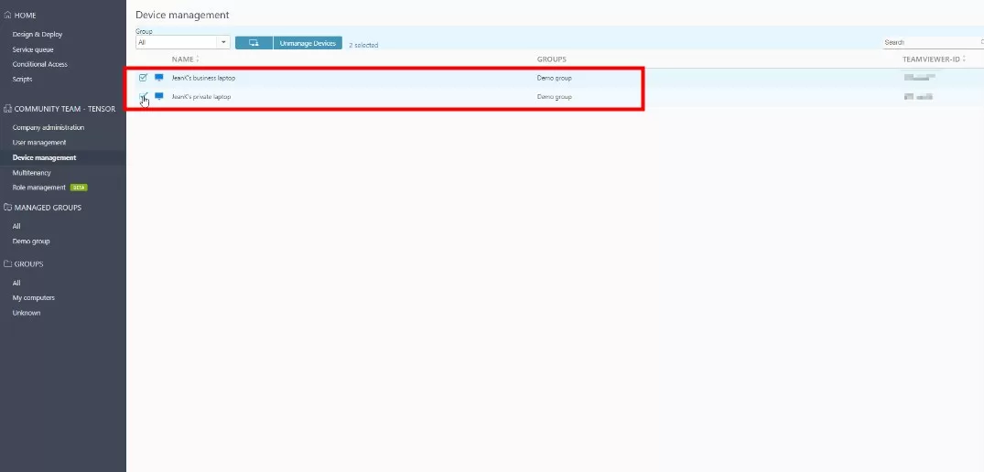This screenshot has width=984, height=472.
Task: Click the HOME section heading
Action: click(x=25, y=15)
